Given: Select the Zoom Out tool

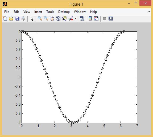Looking at the screenshot, I should point(46,18).
